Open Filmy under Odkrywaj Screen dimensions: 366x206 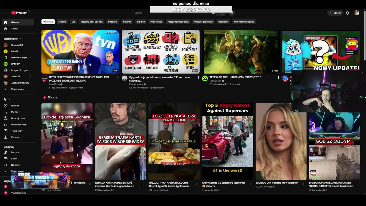[x=18, y=159]
